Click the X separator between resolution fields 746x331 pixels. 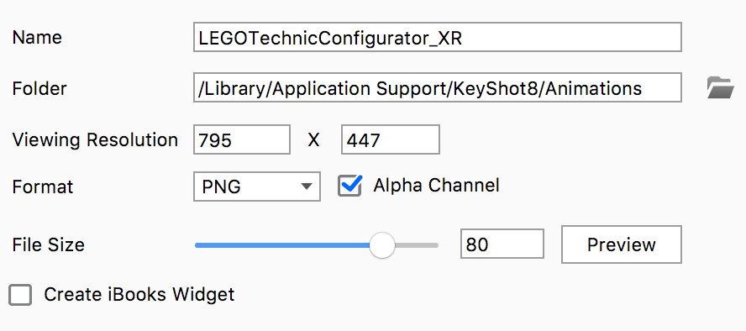pyautogui.click(x=313, y=140)
